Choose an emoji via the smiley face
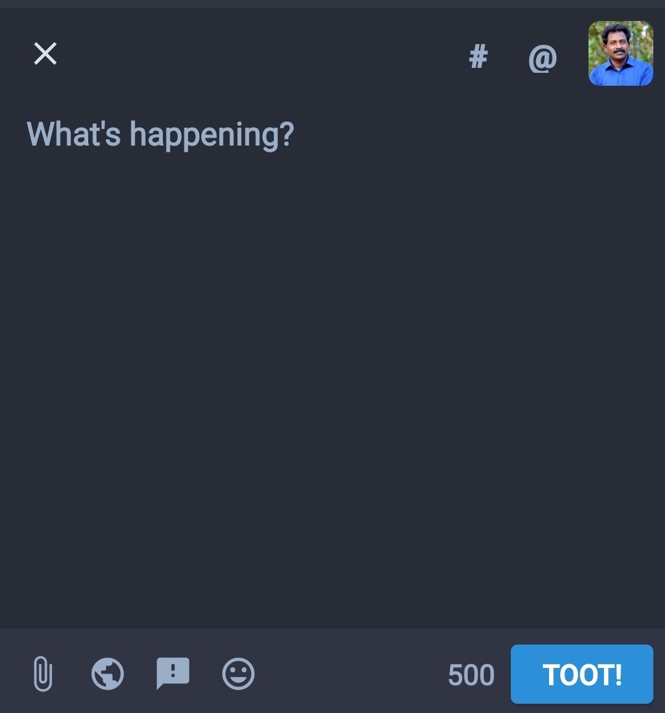 [x=238, y=674]
